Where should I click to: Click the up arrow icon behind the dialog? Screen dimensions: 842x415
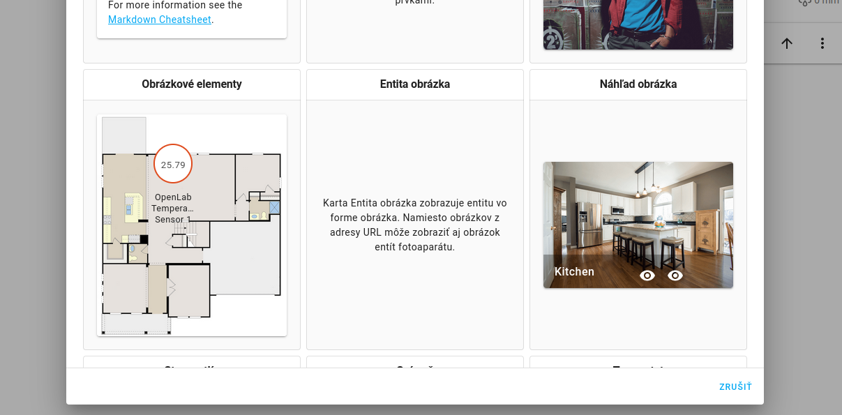click(x=787, y=43)
